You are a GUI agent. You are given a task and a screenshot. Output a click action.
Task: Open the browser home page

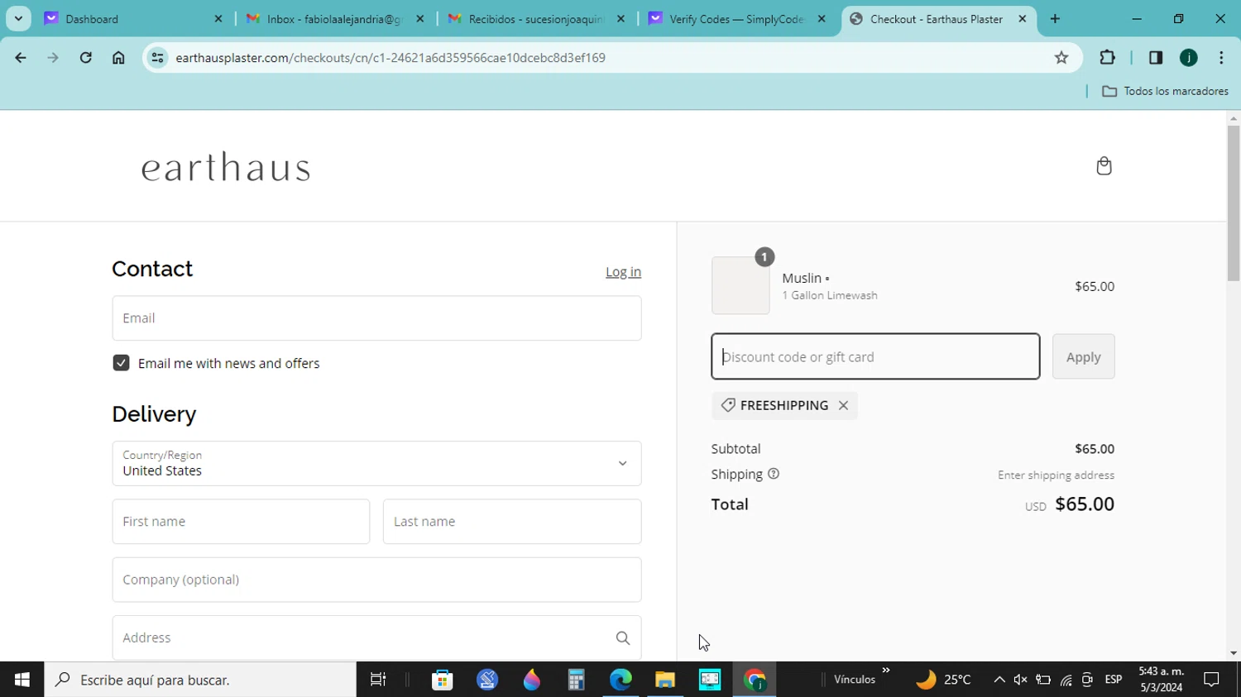118,58
